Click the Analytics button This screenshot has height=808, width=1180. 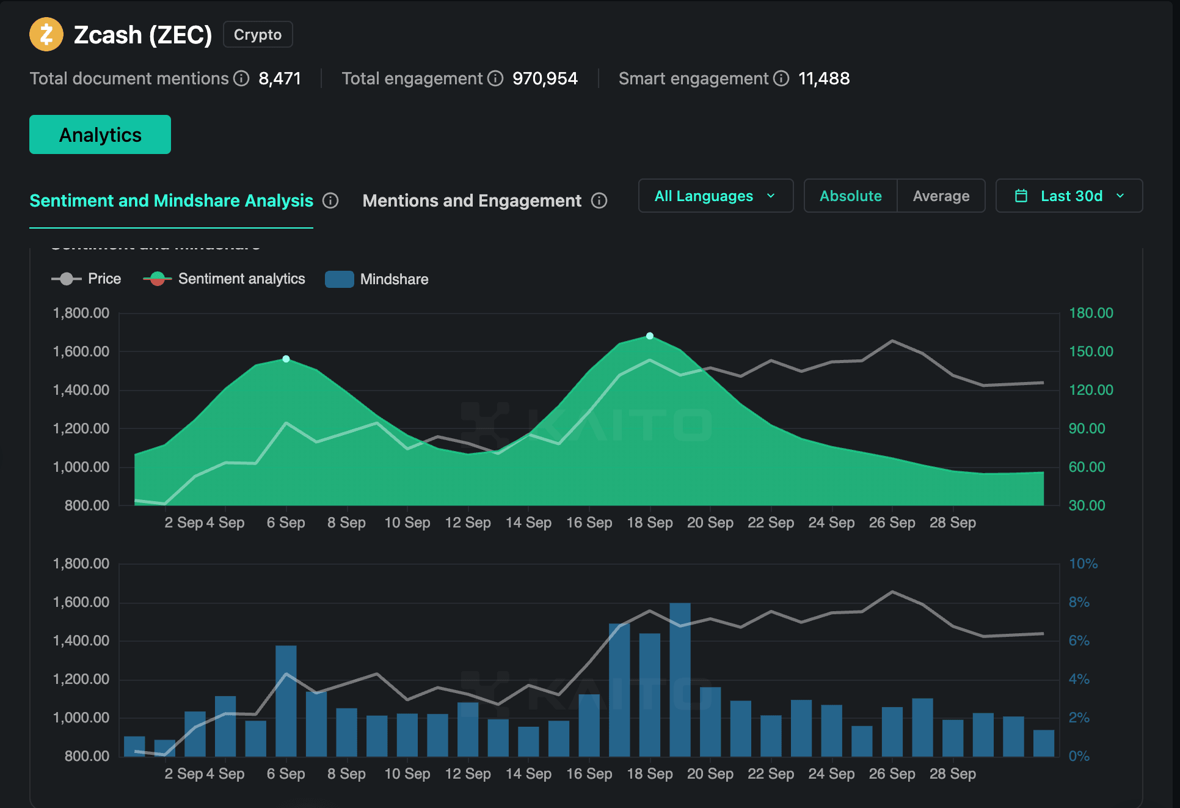100,134
